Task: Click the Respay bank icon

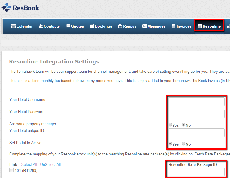Action: click(120, 26)
